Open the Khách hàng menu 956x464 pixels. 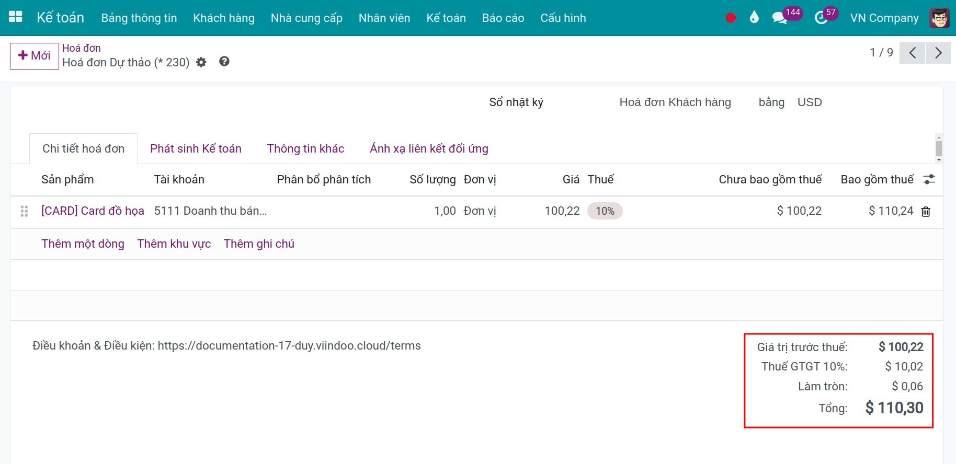point(224,18)
